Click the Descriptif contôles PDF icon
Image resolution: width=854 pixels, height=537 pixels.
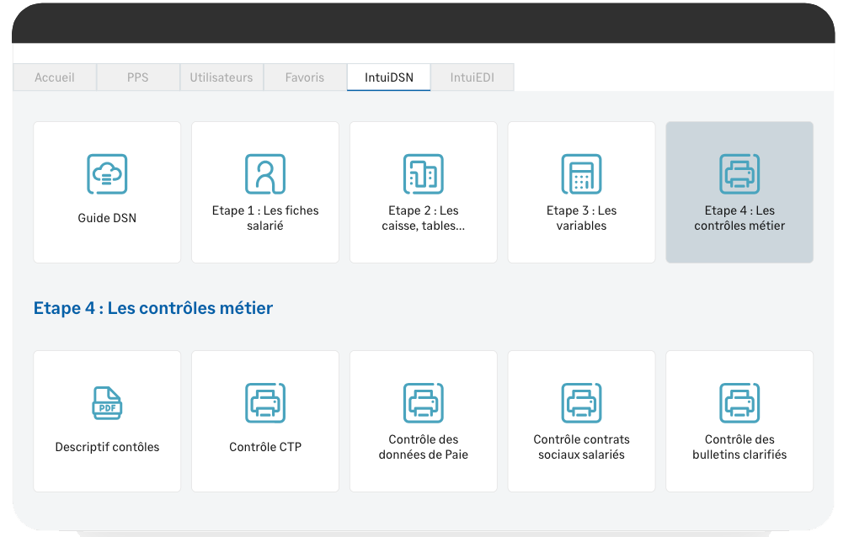coord(107,403)
